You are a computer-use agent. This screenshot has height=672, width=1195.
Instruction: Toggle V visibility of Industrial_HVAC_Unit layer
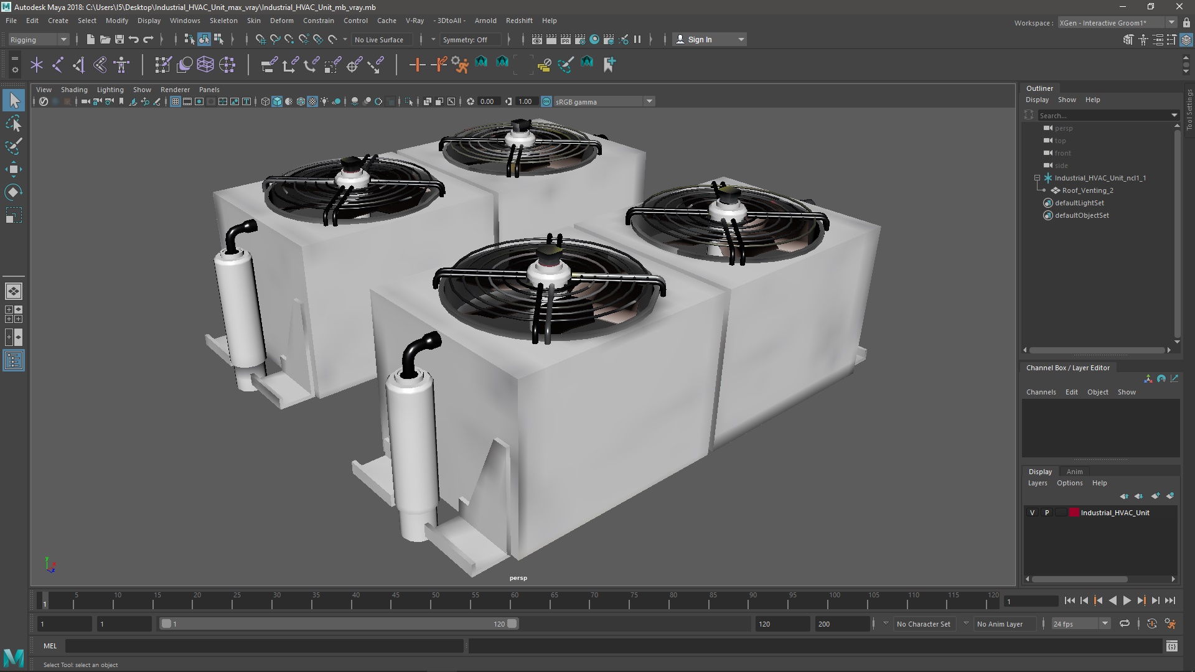pos(1032,513)
